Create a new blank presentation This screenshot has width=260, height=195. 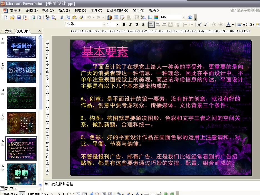pos(6,17)
